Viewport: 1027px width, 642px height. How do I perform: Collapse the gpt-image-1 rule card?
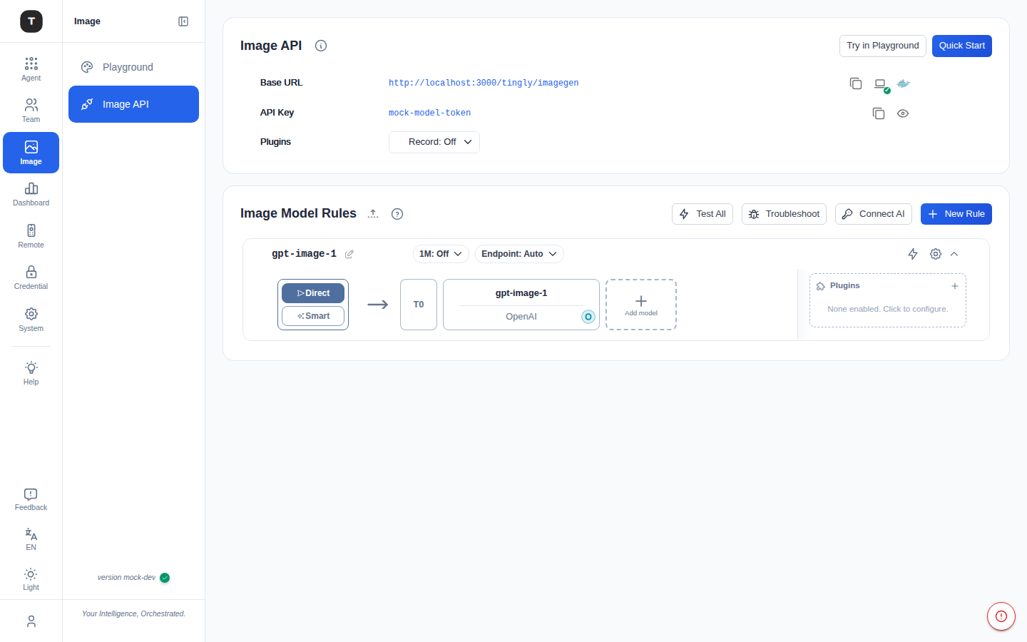(x=954, y=254)
